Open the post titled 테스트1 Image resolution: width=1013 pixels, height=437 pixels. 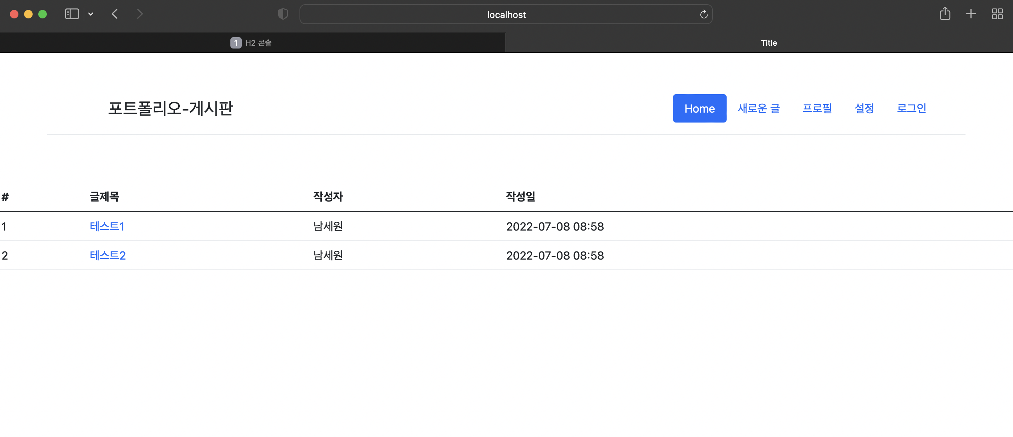(107, 226)
